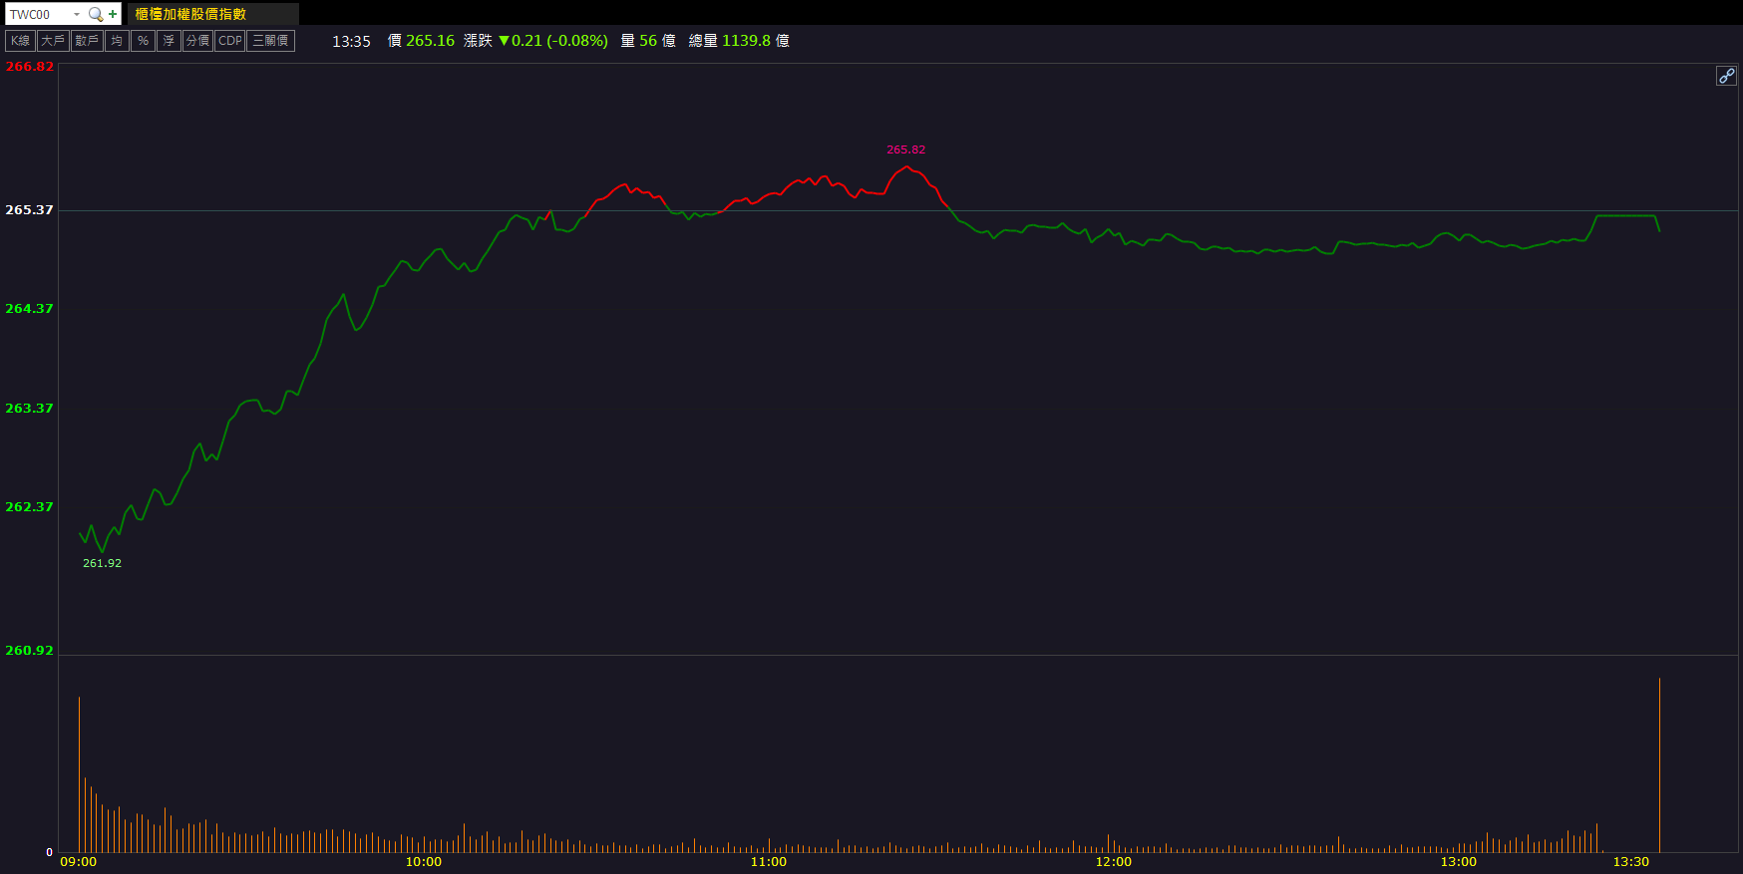Screen dimensions: 1743x874
Task: Toggle the 大戶 large-trader indicator
Action: click(x=53, y=41)
